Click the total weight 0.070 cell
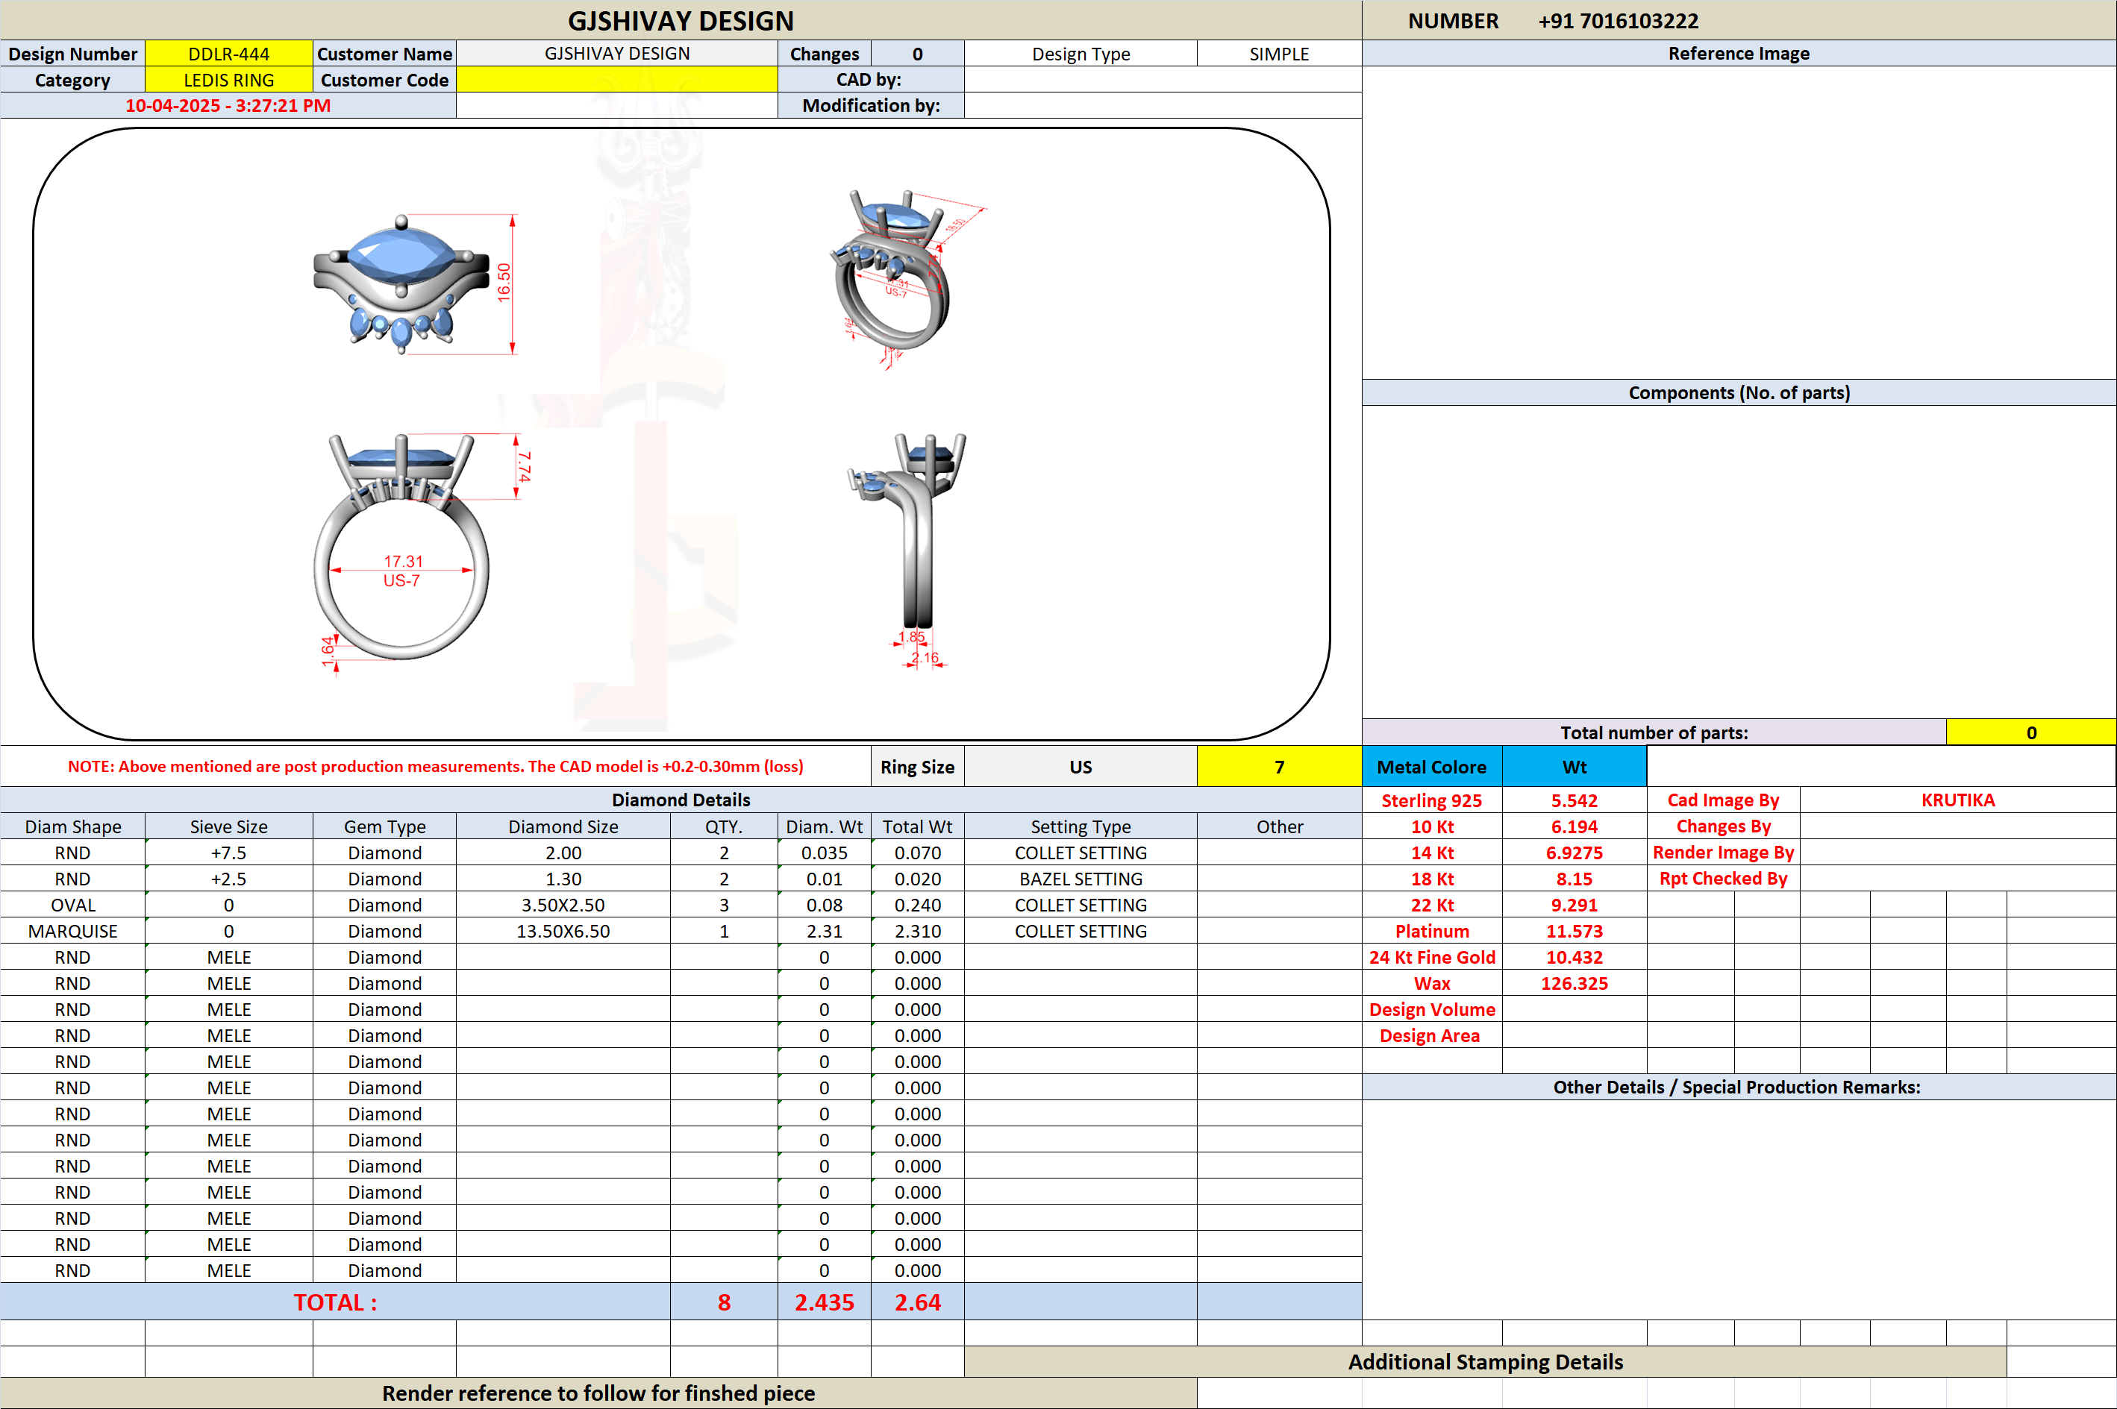 (918, 853)
